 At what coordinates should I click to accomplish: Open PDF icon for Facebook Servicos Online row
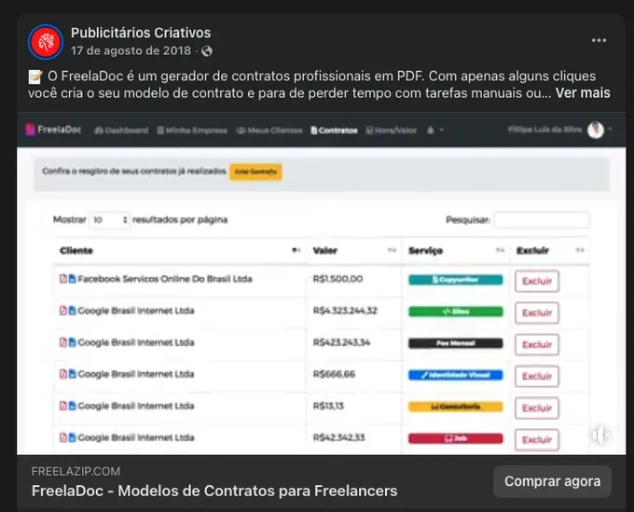point(63,279)
